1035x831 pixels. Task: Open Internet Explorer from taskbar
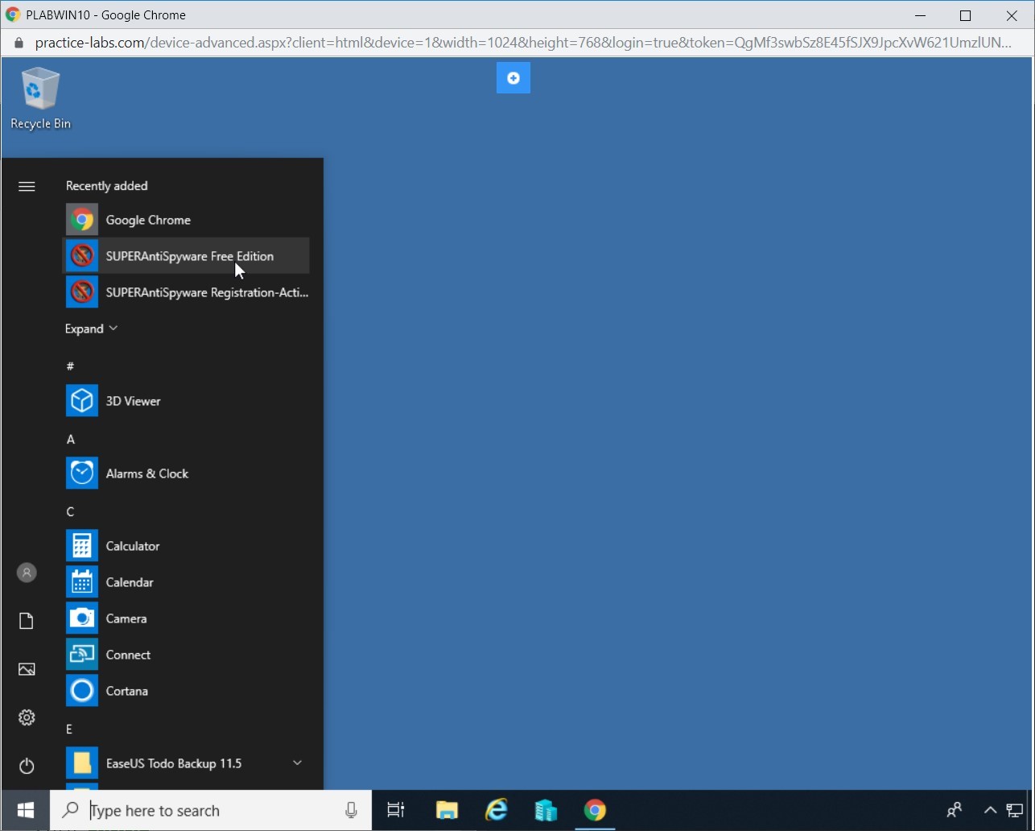tap(497, 810)
